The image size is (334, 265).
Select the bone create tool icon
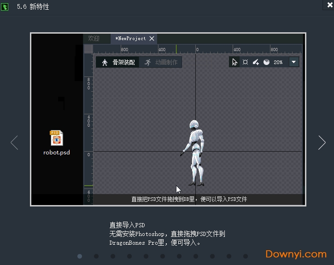click(245, 62)
